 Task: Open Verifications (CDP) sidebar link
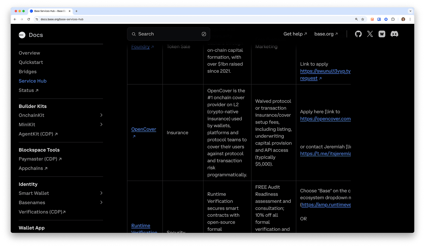(x=42, y=212)
